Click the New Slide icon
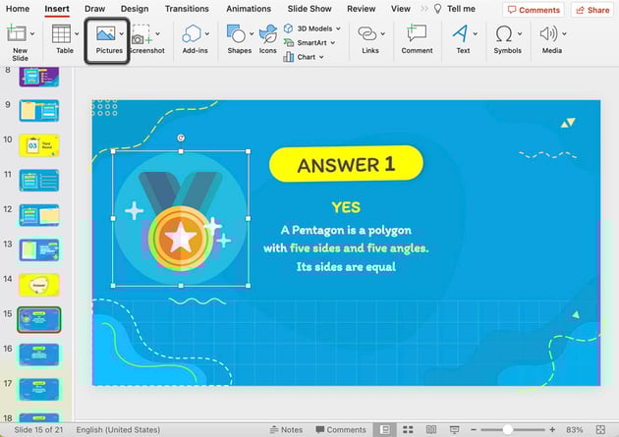 16,33
